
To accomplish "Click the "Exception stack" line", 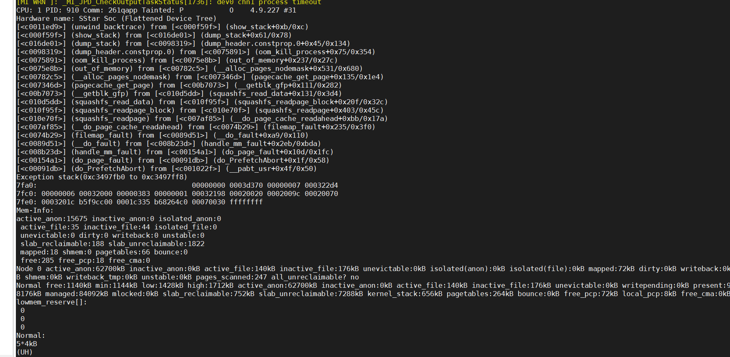I will [102, 177].
